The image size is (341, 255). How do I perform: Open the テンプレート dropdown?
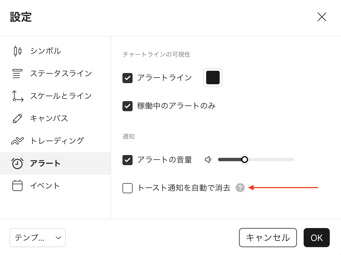point(38,238)
